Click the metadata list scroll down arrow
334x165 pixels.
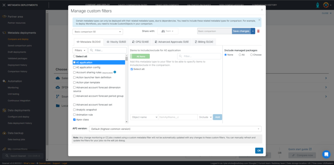[127, 122]
